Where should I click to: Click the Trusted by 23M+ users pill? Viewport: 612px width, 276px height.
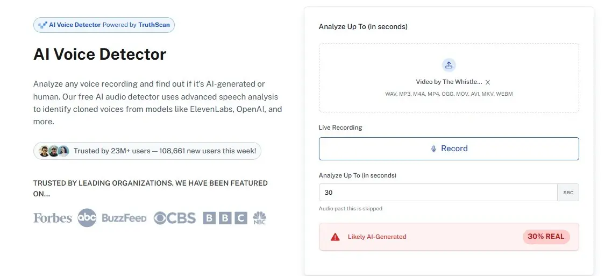click(x=164, y=151)
